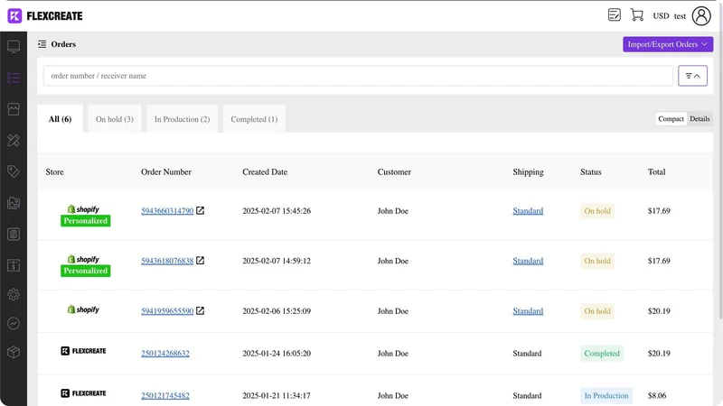Image resolution: width=723 pixels, height=406 pixels.
Task: Click the $8.06 total value
Action: 657,396
